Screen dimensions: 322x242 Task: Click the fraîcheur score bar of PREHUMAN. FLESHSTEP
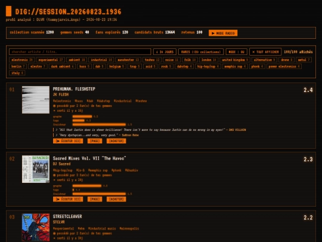[x=99, y=124]
